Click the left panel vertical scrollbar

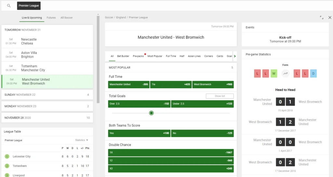coord(98,59)
